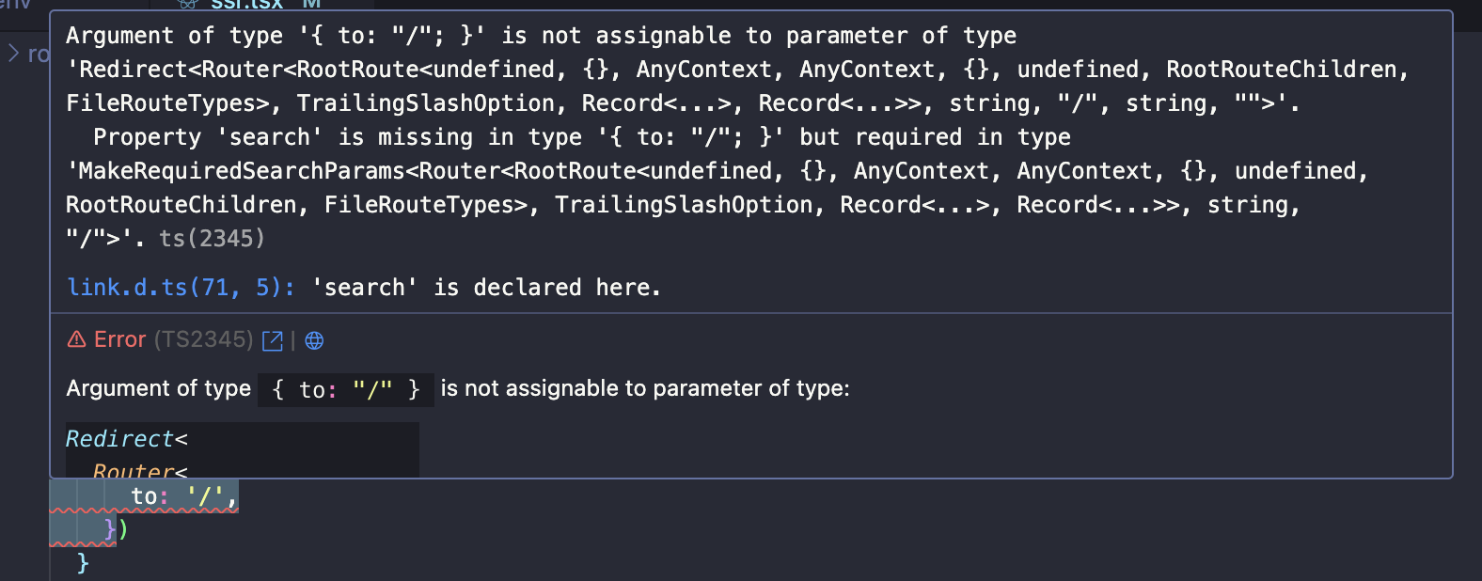Click the final closing curly brace in editor
Screen dimensions: 1482x581
[x=83, y=563]
